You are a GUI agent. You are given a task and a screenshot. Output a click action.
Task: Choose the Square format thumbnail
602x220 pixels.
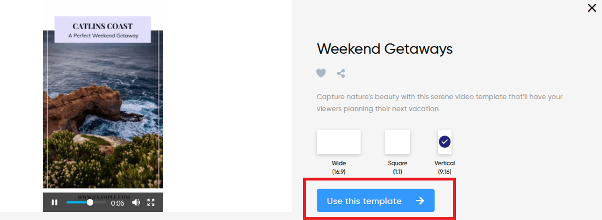tap(397, 142)
